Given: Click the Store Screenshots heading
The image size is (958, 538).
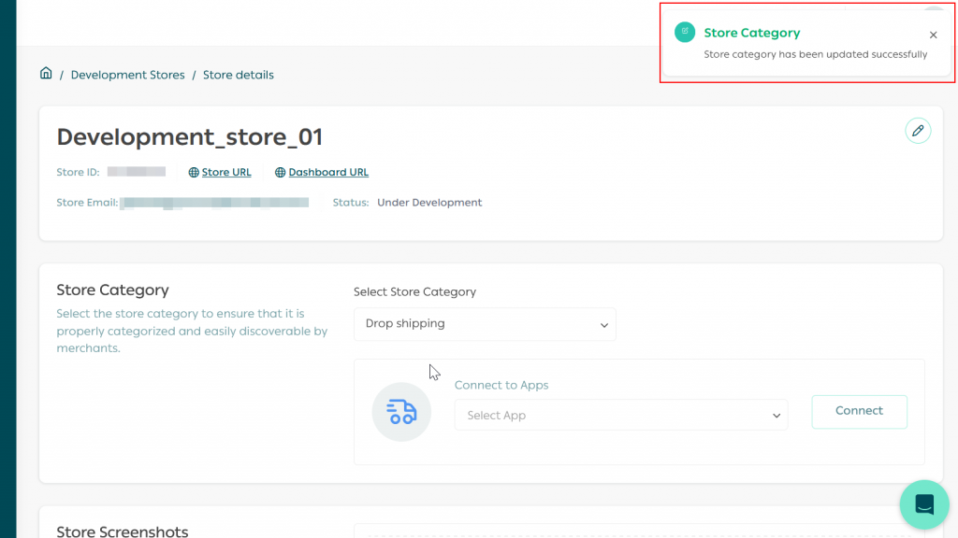Looking at the screenshot, I should coord(123,531).
